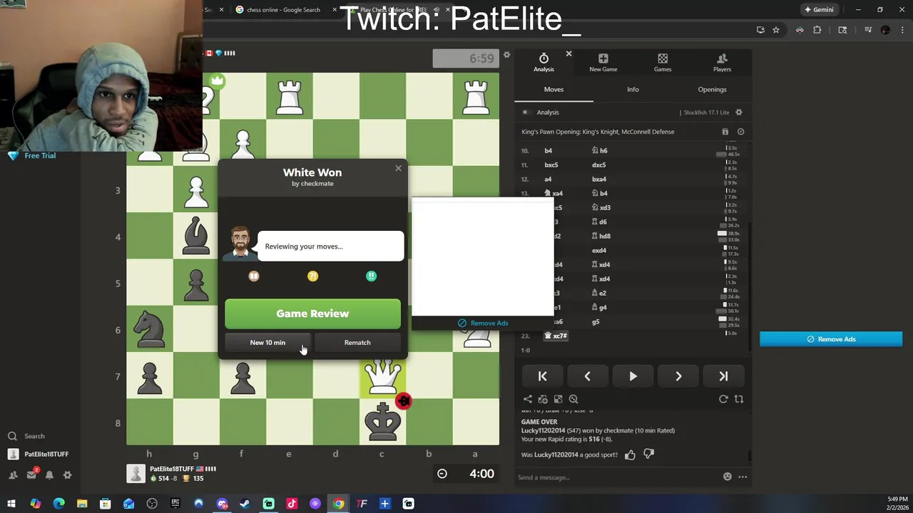The width and height of the screenshot is (913, 513).
Task: Click the coach avatar in dialog
Action: click(240, 244)
